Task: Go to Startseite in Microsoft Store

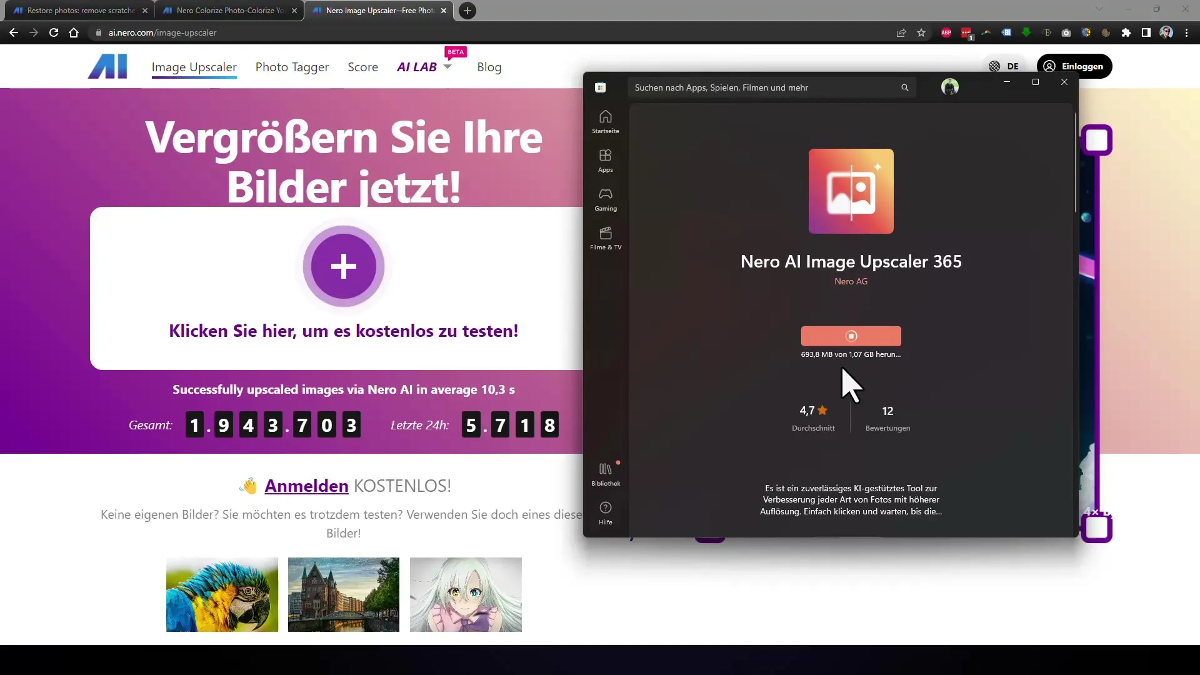Action: pos(606,122)
